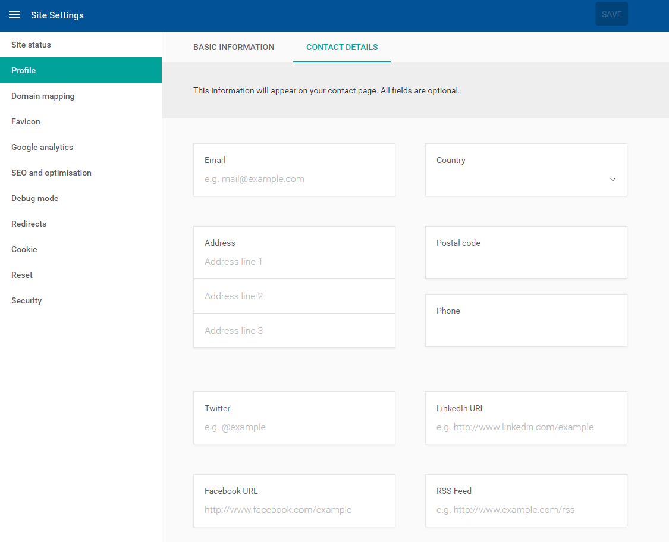The image size is (669, 542).
Task: Click the SAVE button
Action: point(611,14)
